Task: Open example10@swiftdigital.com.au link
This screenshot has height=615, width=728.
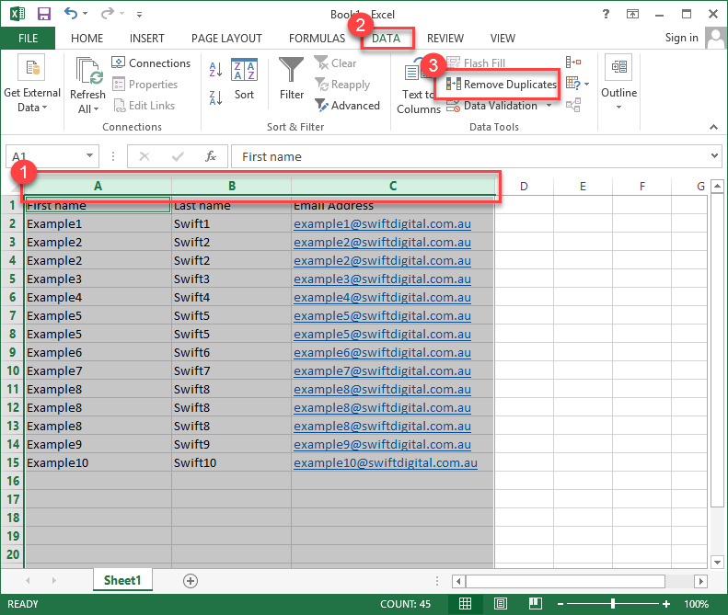Action: [386, 463]
